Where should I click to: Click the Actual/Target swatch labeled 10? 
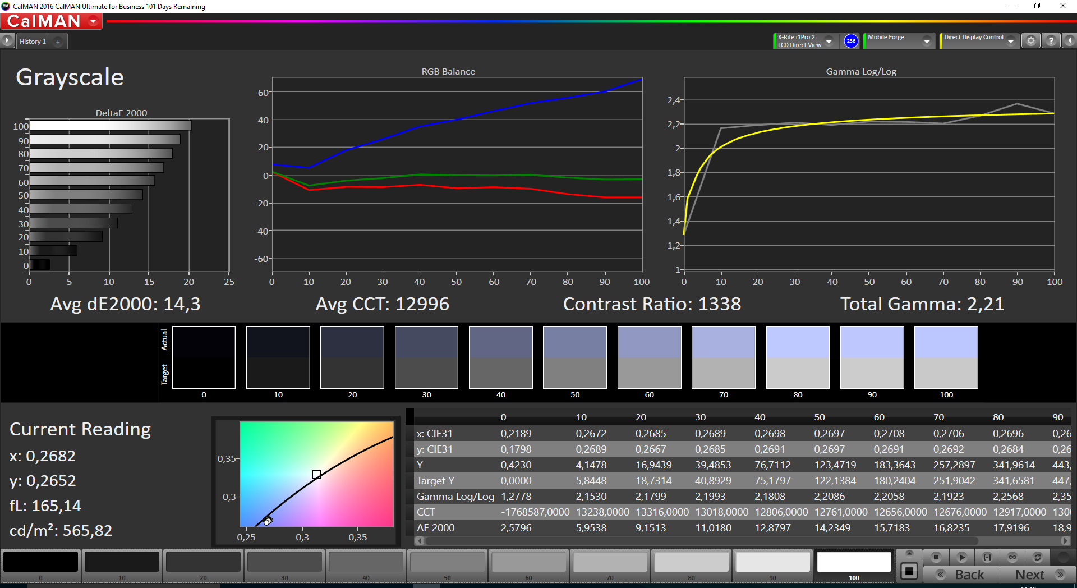click(278, 357)
